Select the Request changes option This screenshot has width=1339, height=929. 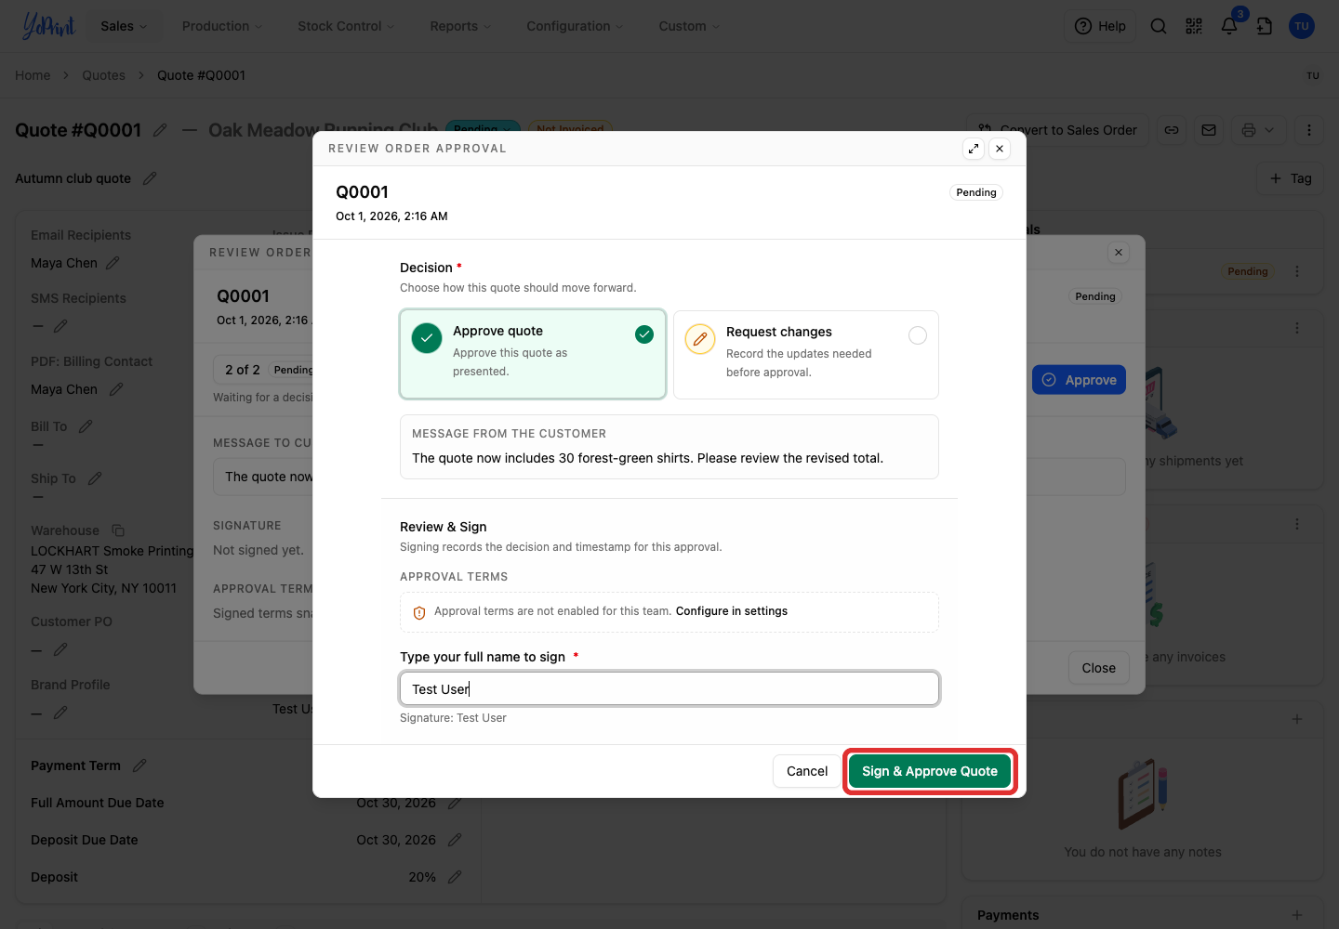(x=805, y=354)
